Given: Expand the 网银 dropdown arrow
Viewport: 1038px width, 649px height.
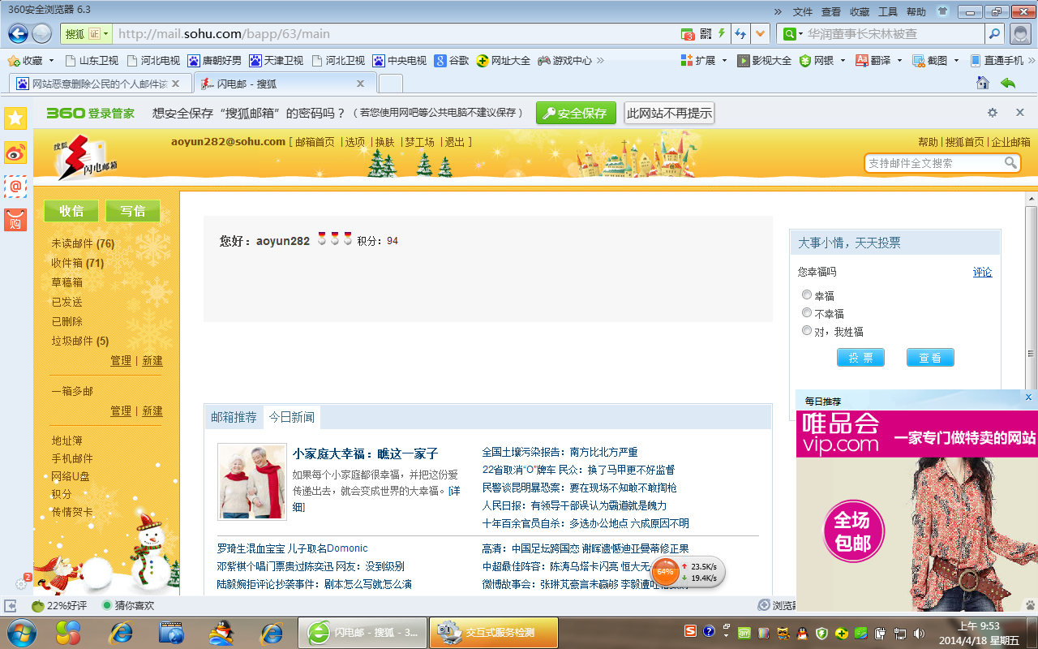Looking at the screenshot, I should 843,61.
